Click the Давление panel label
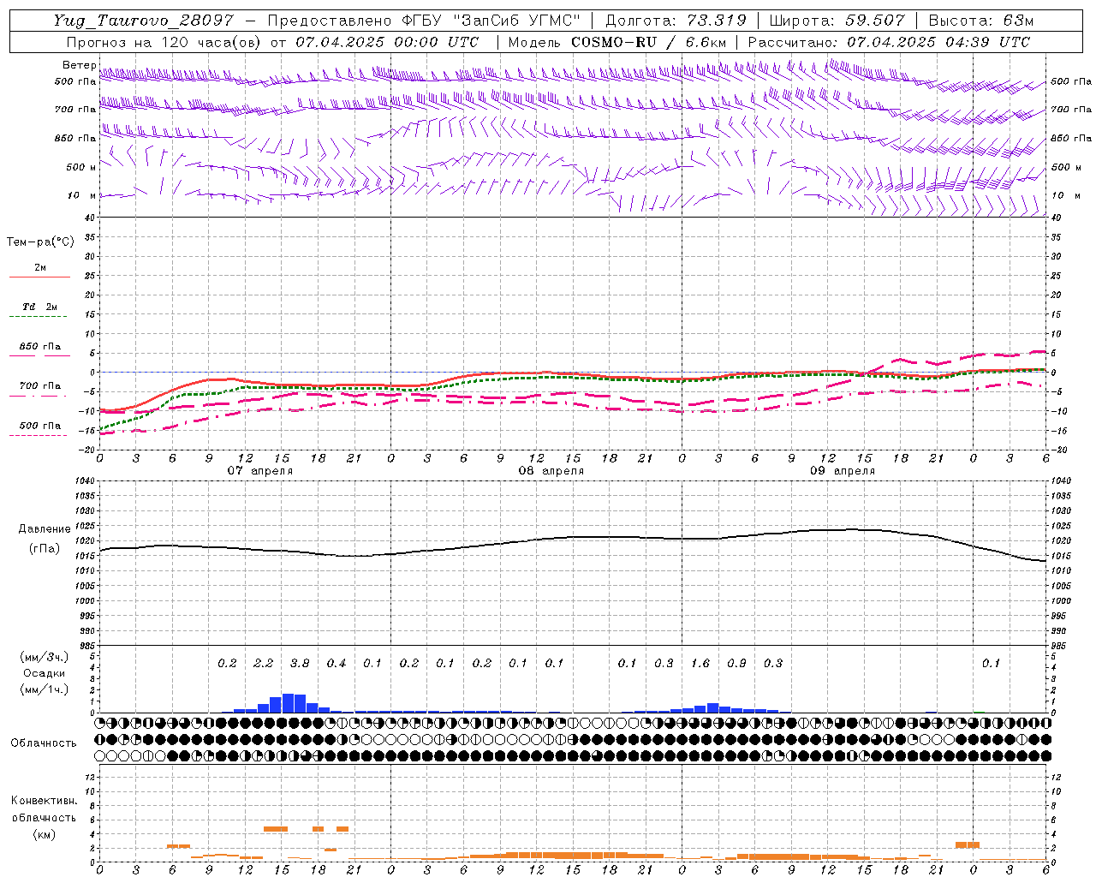 tap(45, 529)
